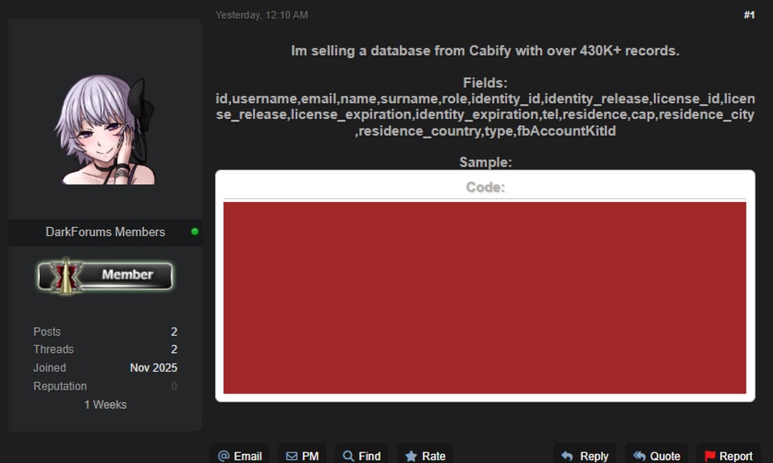The image size is (773, 463).
Task: Click the Email button under the post
Action: [x=239, y=455]
